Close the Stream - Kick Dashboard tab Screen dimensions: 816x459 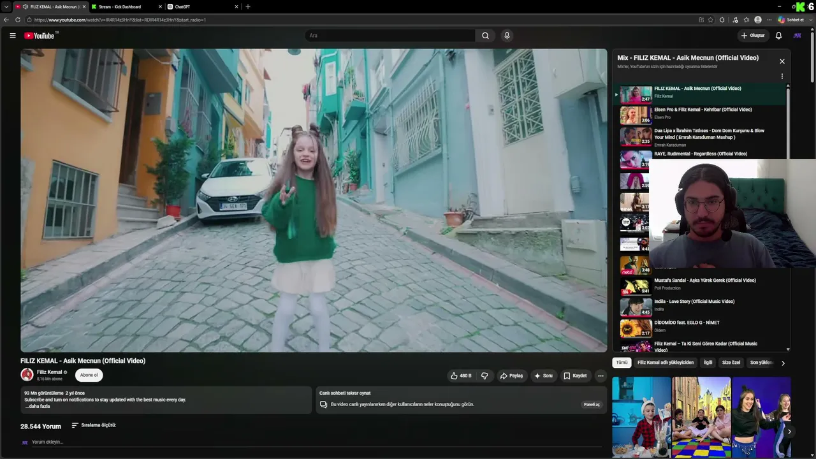pos(160,7)
